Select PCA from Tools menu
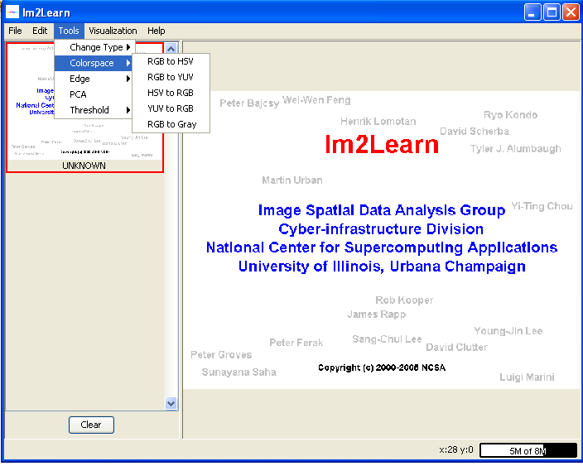The image size is (583, 466). point(78,94)
